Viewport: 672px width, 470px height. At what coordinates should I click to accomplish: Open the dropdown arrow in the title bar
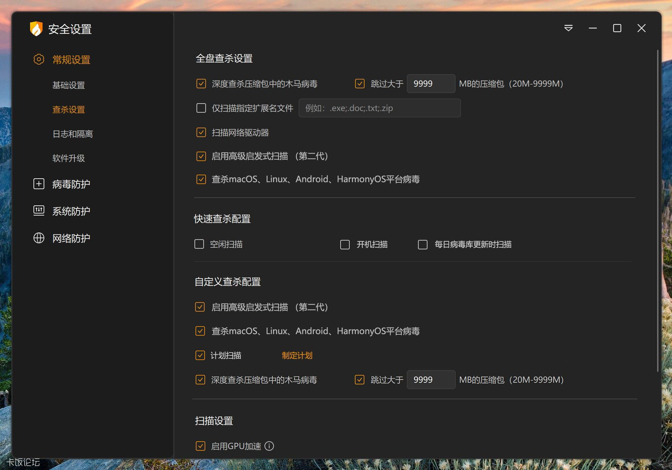coord(568,28)
